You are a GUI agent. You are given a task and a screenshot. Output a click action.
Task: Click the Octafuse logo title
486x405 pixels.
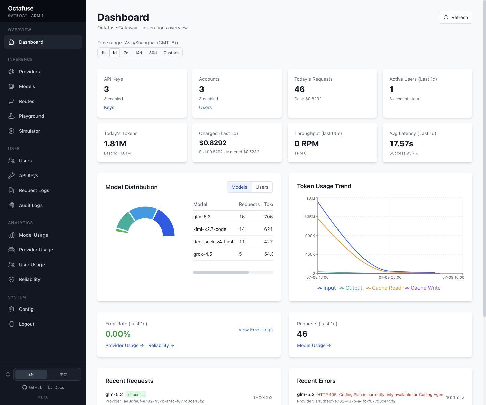(x=21, y=8)
